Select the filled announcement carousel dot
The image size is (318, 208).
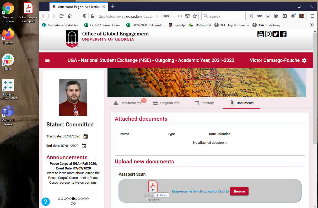[x=73, y=199]
